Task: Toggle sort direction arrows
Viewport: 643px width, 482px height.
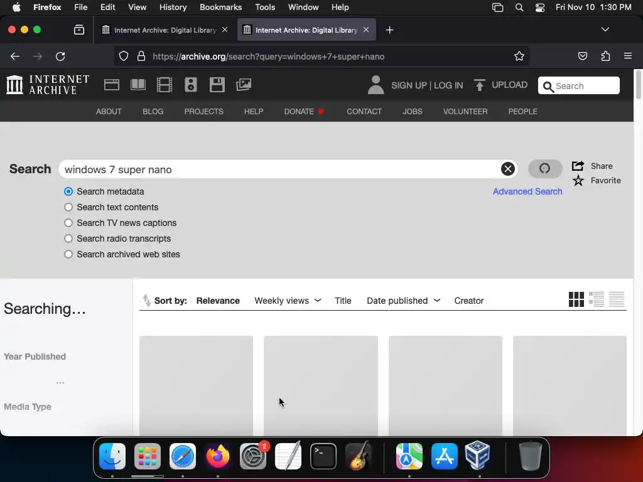Action: click(x=146, y=301)
